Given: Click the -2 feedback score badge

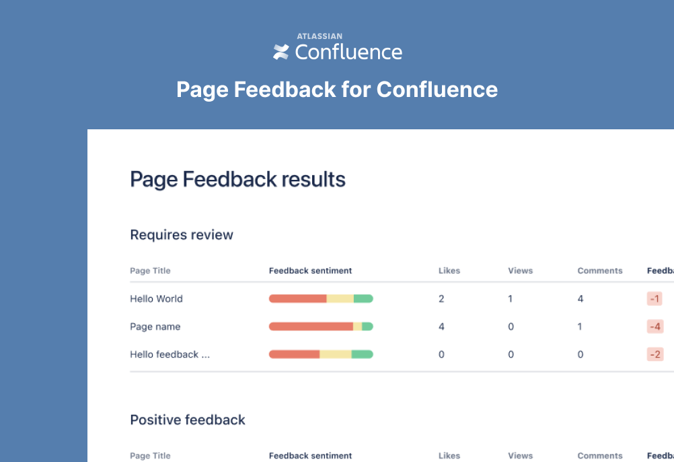Looking at the screenshot, I should click(x=655, y=354).
